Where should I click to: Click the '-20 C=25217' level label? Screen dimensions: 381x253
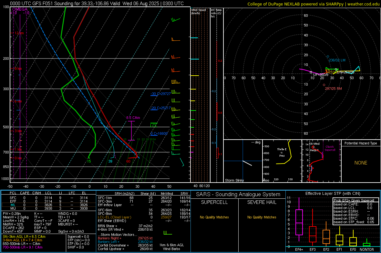[160, 108]
